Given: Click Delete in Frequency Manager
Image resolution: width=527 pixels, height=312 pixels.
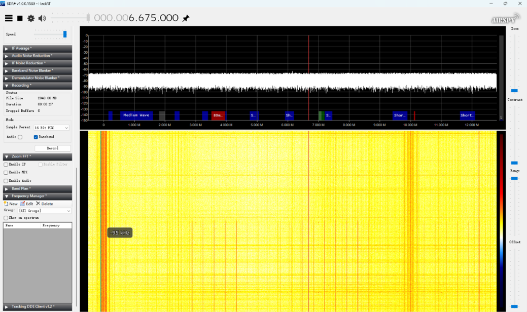Looking at the screenshot, I should pos(44,204).
